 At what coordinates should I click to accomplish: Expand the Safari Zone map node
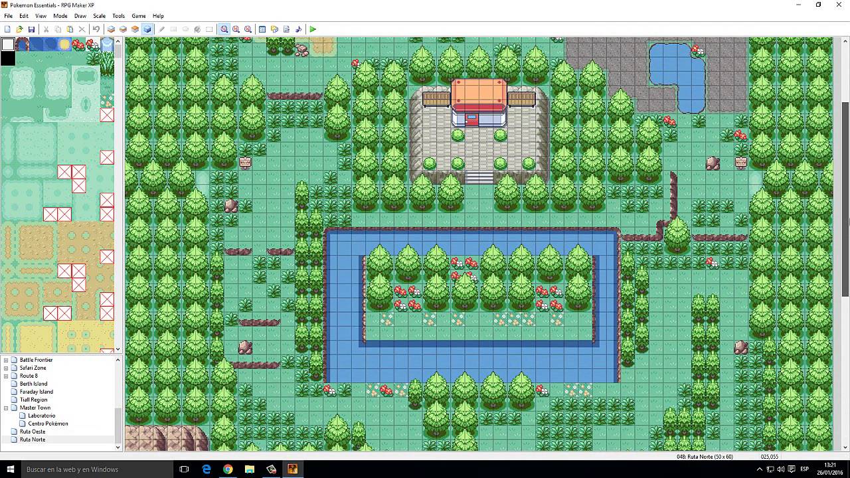tap(6, 368)
